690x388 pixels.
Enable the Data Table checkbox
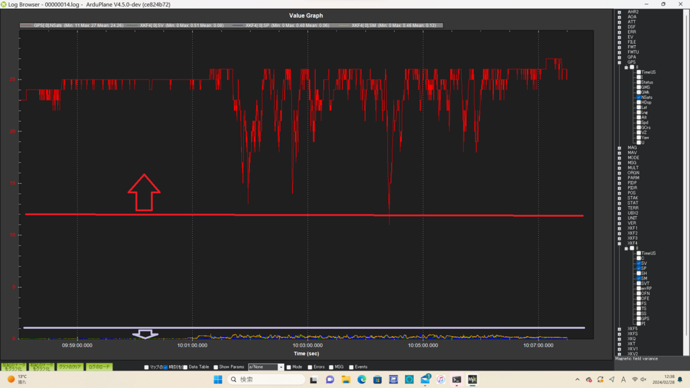point(185,367)
